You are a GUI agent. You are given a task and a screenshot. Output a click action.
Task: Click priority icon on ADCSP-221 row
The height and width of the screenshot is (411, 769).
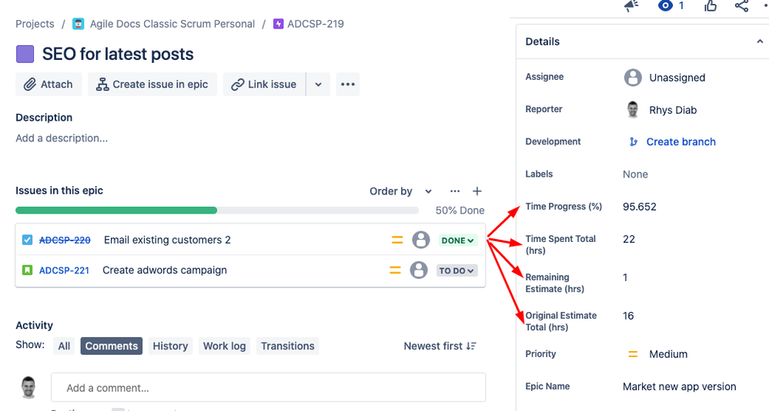coord(395,270)
